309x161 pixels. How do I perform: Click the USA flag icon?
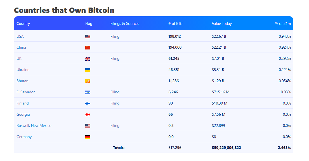pyautogui.click(x=88, y=36)
